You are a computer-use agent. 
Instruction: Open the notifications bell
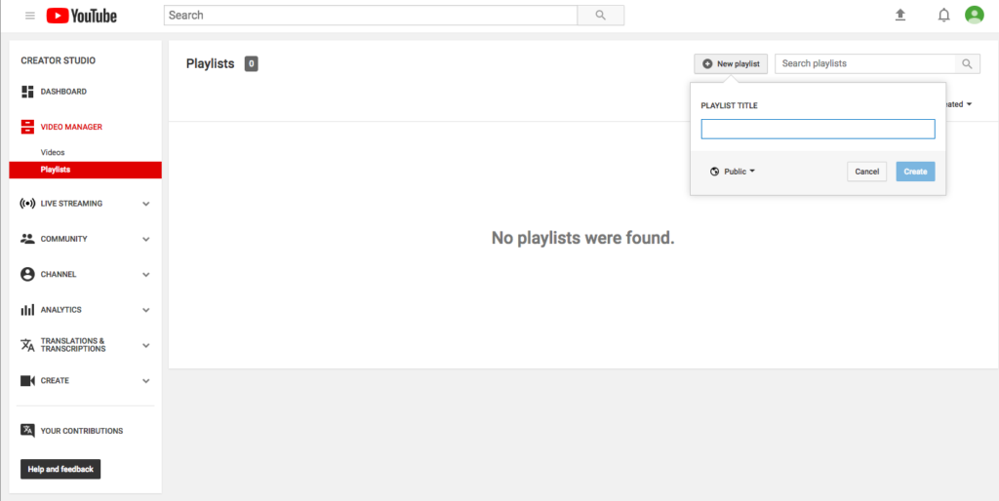[943, 15]
